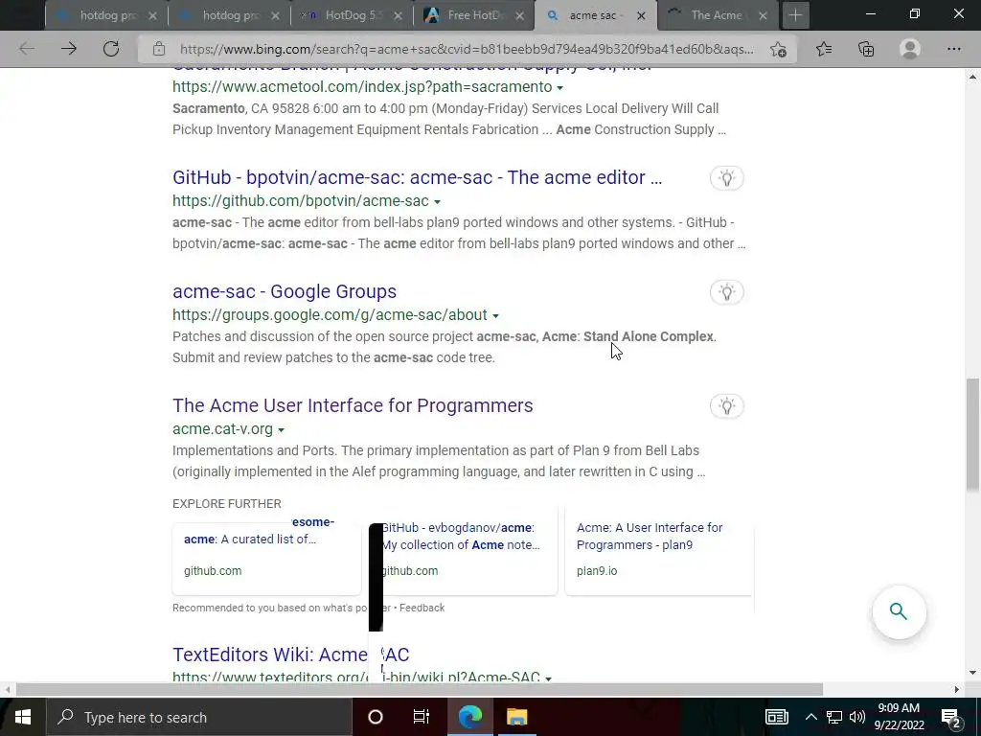Open File Explorer from the taskbar
Screen dimensions: 981x736
516,717
